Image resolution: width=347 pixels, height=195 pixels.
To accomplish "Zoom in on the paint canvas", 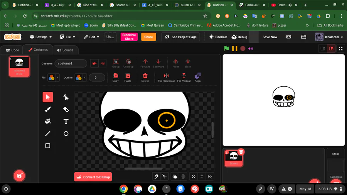I will 210,177.
